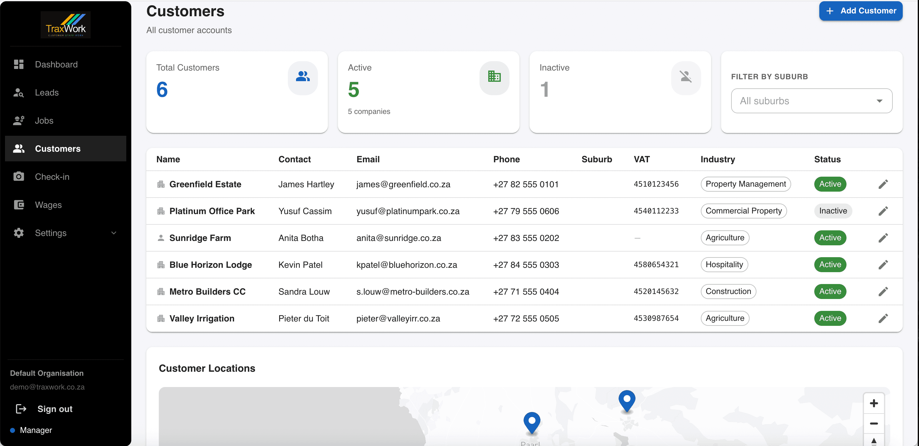Click contact Anita Botha
The image size is (919, 446).
301,238
